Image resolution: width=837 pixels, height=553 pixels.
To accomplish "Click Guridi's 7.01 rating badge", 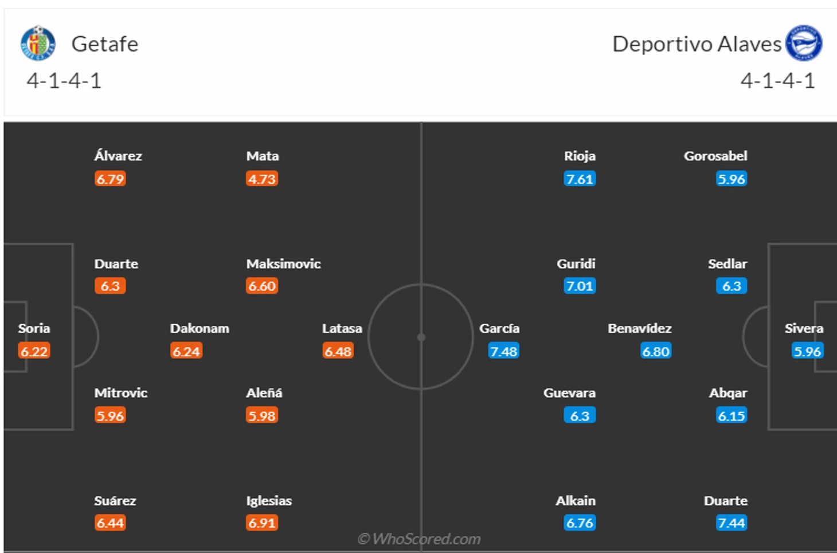I will pyautogui.click(x=580, y=286).
